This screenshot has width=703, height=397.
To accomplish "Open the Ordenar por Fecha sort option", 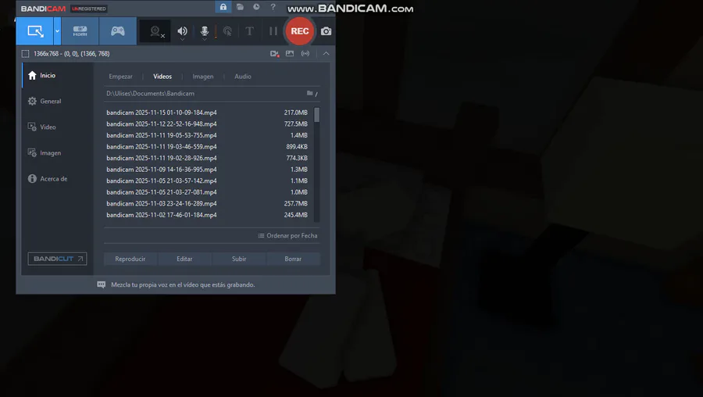I will 287,235.
